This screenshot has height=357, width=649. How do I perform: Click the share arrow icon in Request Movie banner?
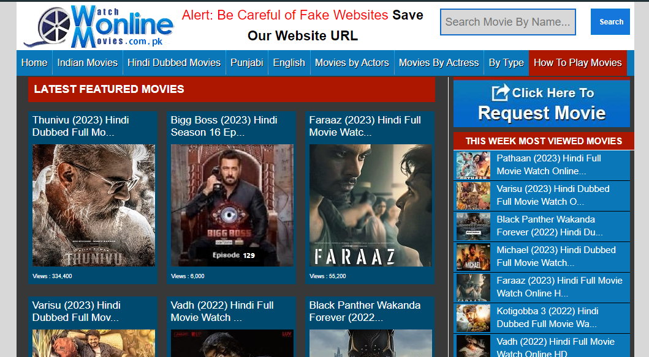(x=500, y=92)
